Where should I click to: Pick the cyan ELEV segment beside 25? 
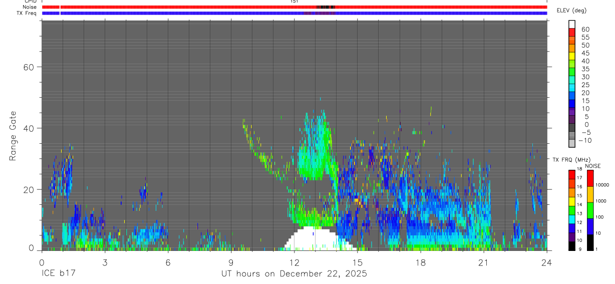point(572,88)
